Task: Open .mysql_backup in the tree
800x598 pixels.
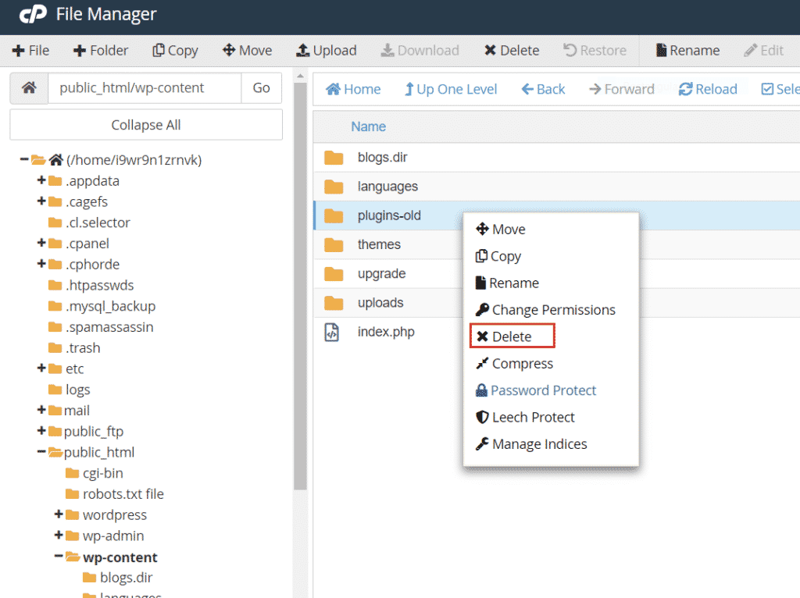Action: (x=102, y=306)
